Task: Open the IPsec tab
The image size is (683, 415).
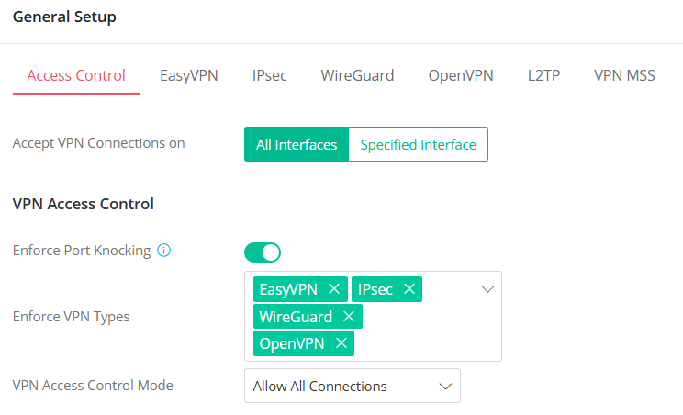Action: click(x=269, y=75)
